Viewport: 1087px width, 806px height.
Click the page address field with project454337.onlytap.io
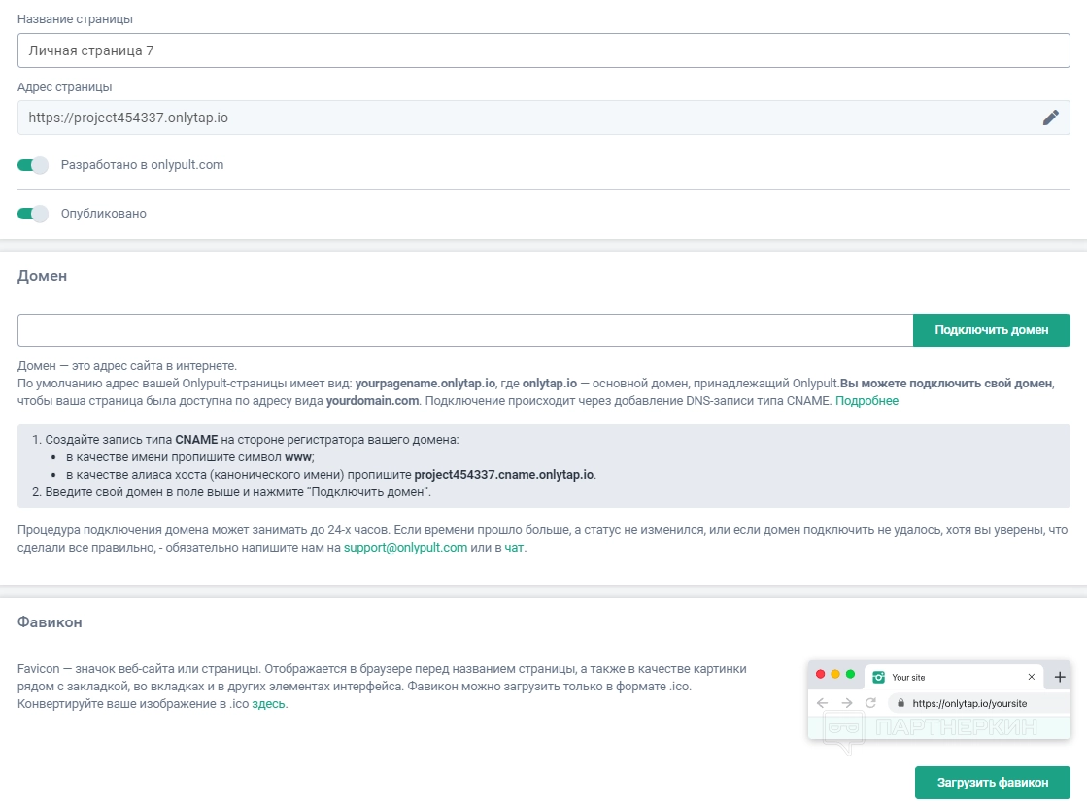525,118
